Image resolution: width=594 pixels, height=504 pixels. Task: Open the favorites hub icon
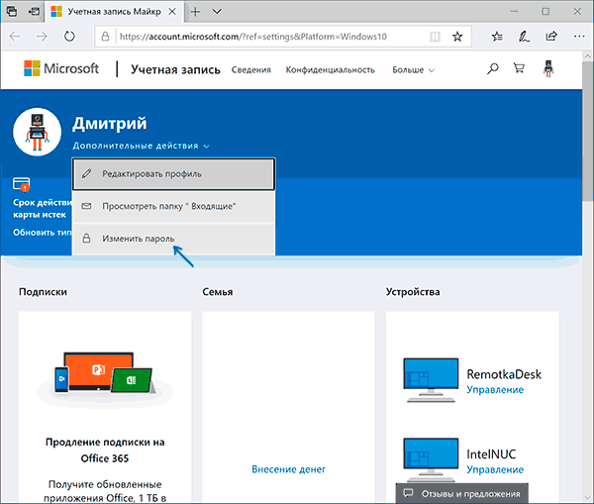pyautogui.click(x=497, y=37)
